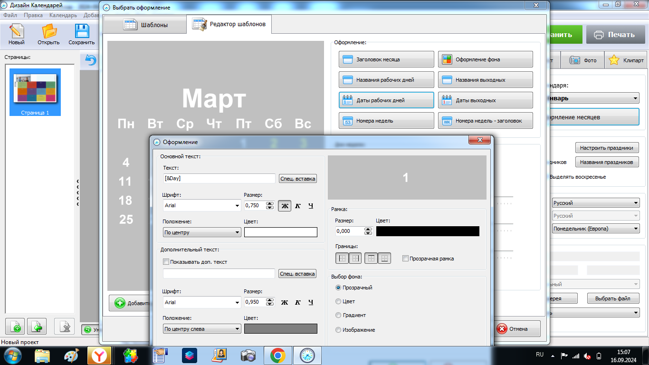Click the New project icon
The height and width of the screenshot is (365, 649).
pyautogui.click(x=16, y=34)
